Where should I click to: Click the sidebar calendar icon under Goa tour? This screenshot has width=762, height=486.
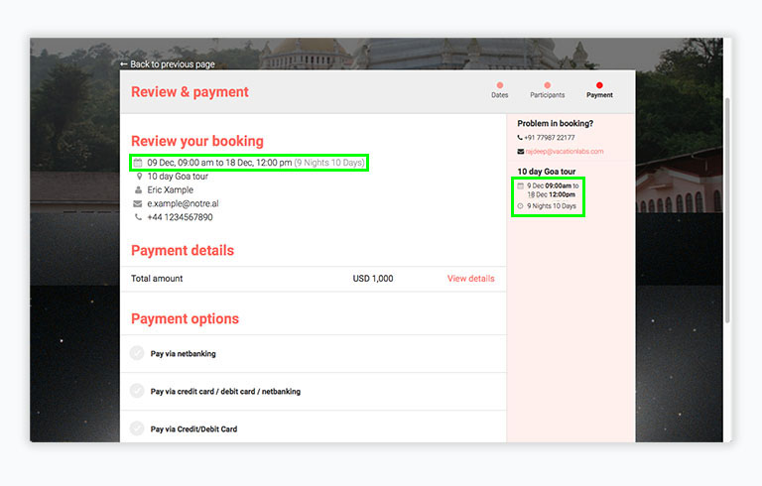pyautogui.click(x=521, y=185)
